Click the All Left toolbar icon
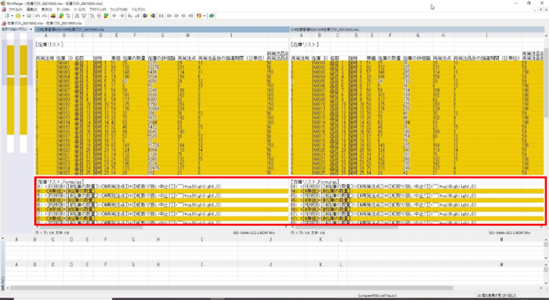 click(152, 16)
